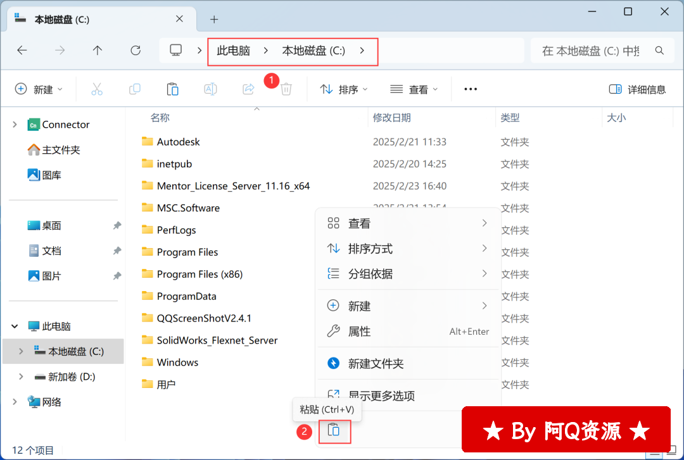Expand the 本地磁盘 (C:) tree node

(x=21, y=351)
